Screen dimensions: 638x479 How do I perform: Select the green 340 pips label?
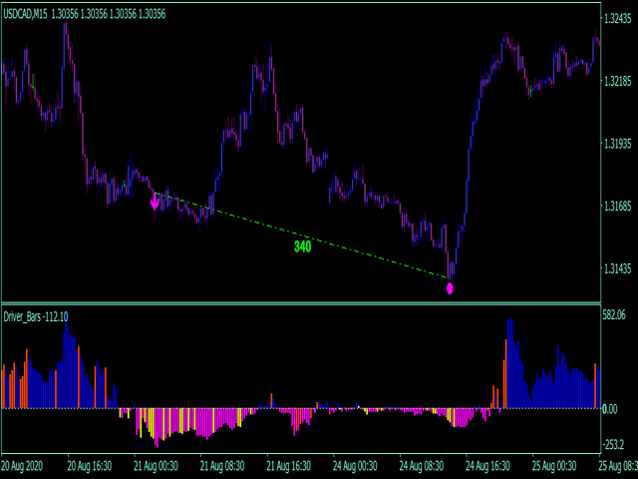[302, 246]
